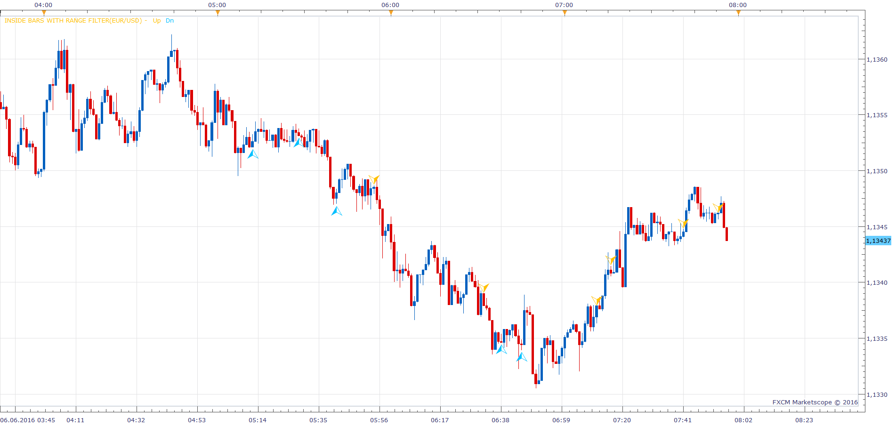This screenshot has width=896, height=426.
Task: Click the 04:32 time axis label
Action: click(x=136, y=420)
